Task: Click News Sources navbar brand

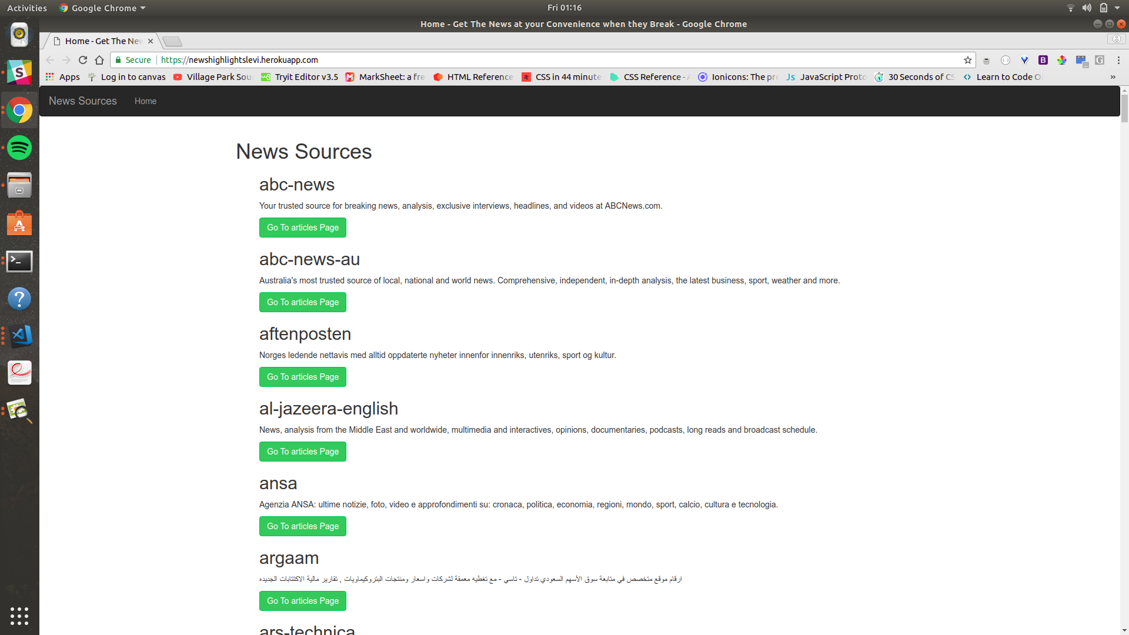Action: 83,101
